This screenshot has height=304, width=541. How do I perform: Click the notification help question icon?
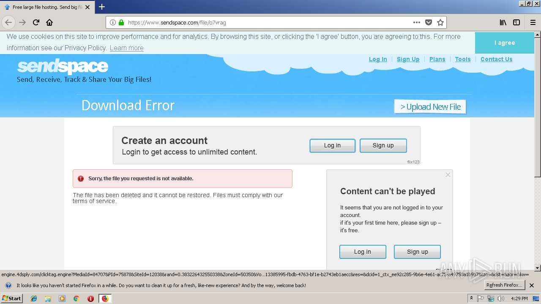(8, 285)
